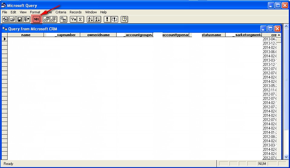
Task: Click the Help question mark icon
Action: coord(124,19)
